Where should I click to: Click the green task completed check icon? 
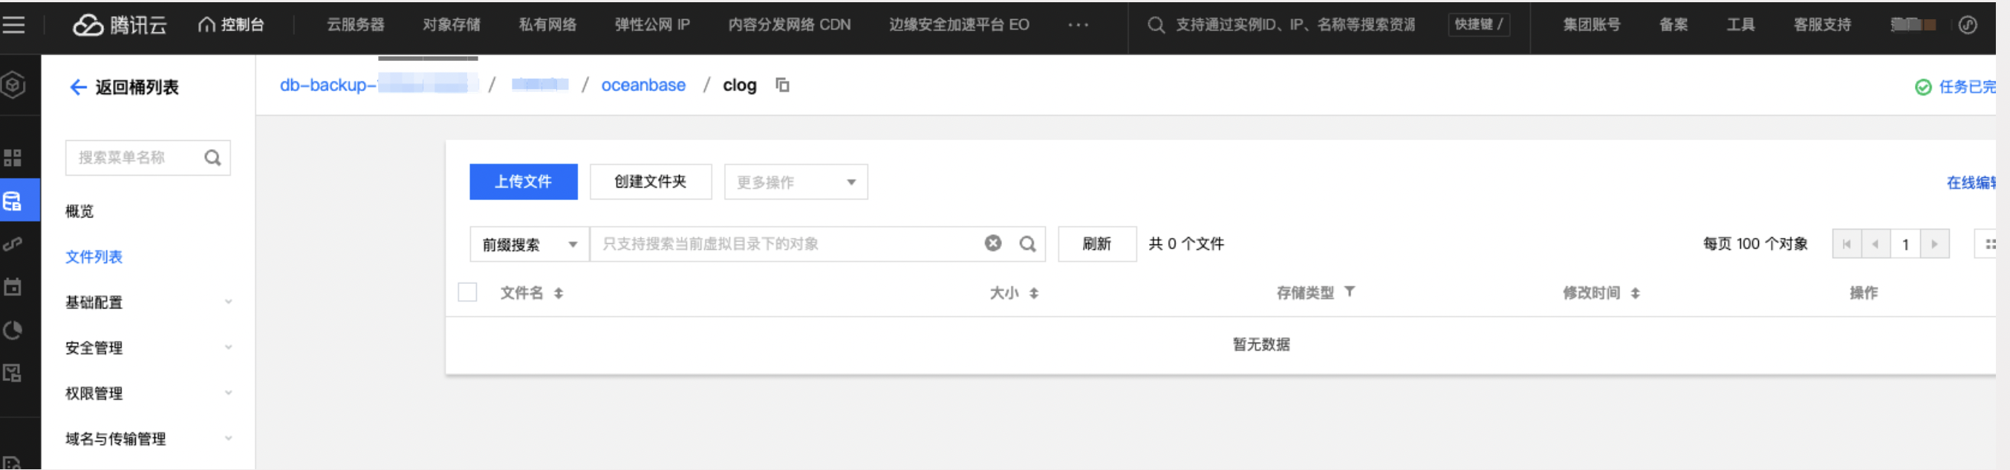click(1923, 87)
